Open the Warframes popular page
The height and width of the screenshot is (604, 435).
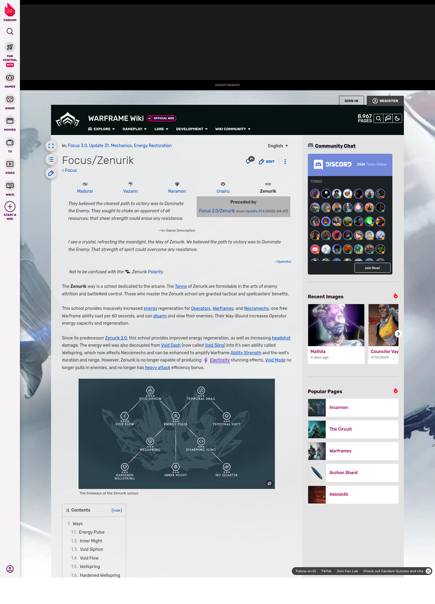[353, 451]
